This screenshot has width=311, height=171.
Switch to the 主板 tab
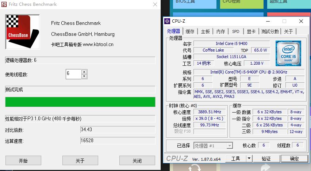(205, 31)
